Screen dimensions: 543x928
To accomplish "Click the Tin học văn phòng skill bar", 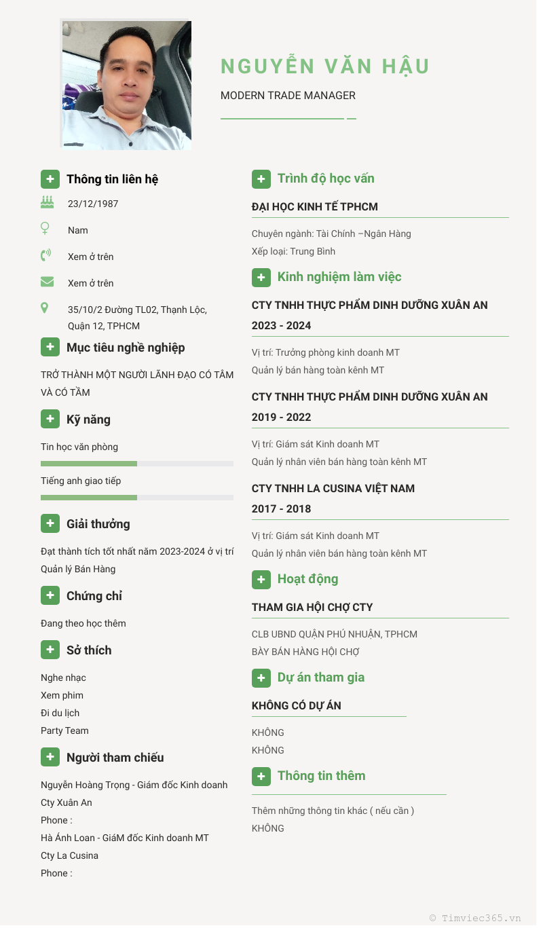I will pyautogui.click(x=136, y=464).
